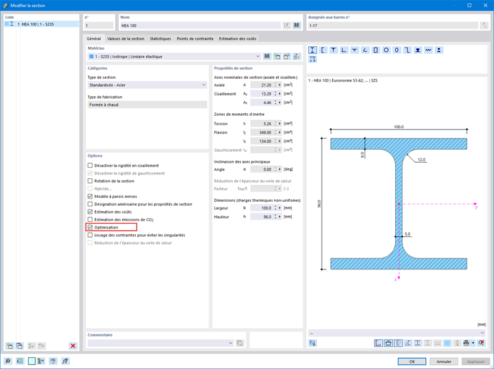Switch to Valeurs de la section tab

click(125, 38)
